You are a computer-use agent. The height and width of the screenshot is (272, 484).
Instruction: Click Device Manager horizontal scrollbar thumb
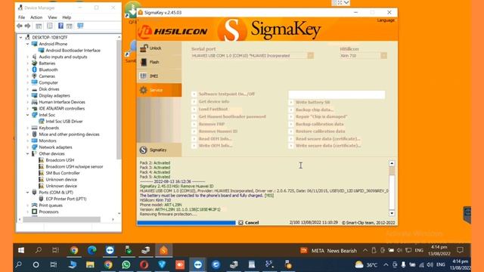pos(62,219)
